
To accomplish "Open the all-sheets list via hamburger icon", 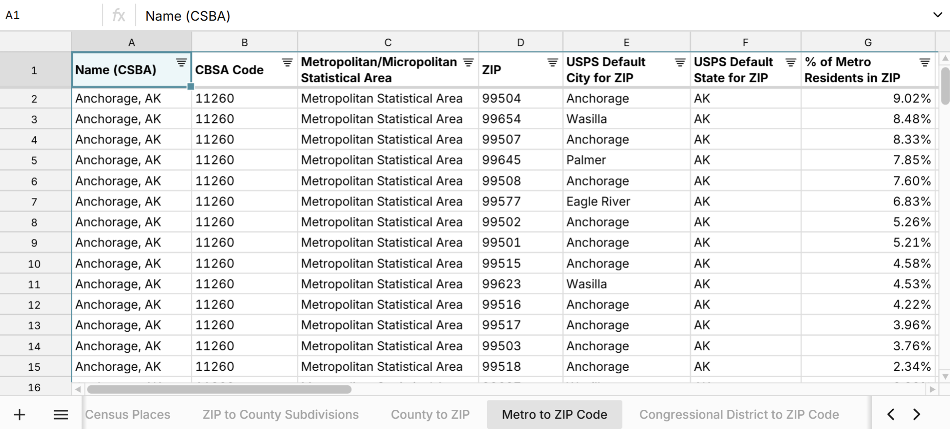I will coord(61,414).
